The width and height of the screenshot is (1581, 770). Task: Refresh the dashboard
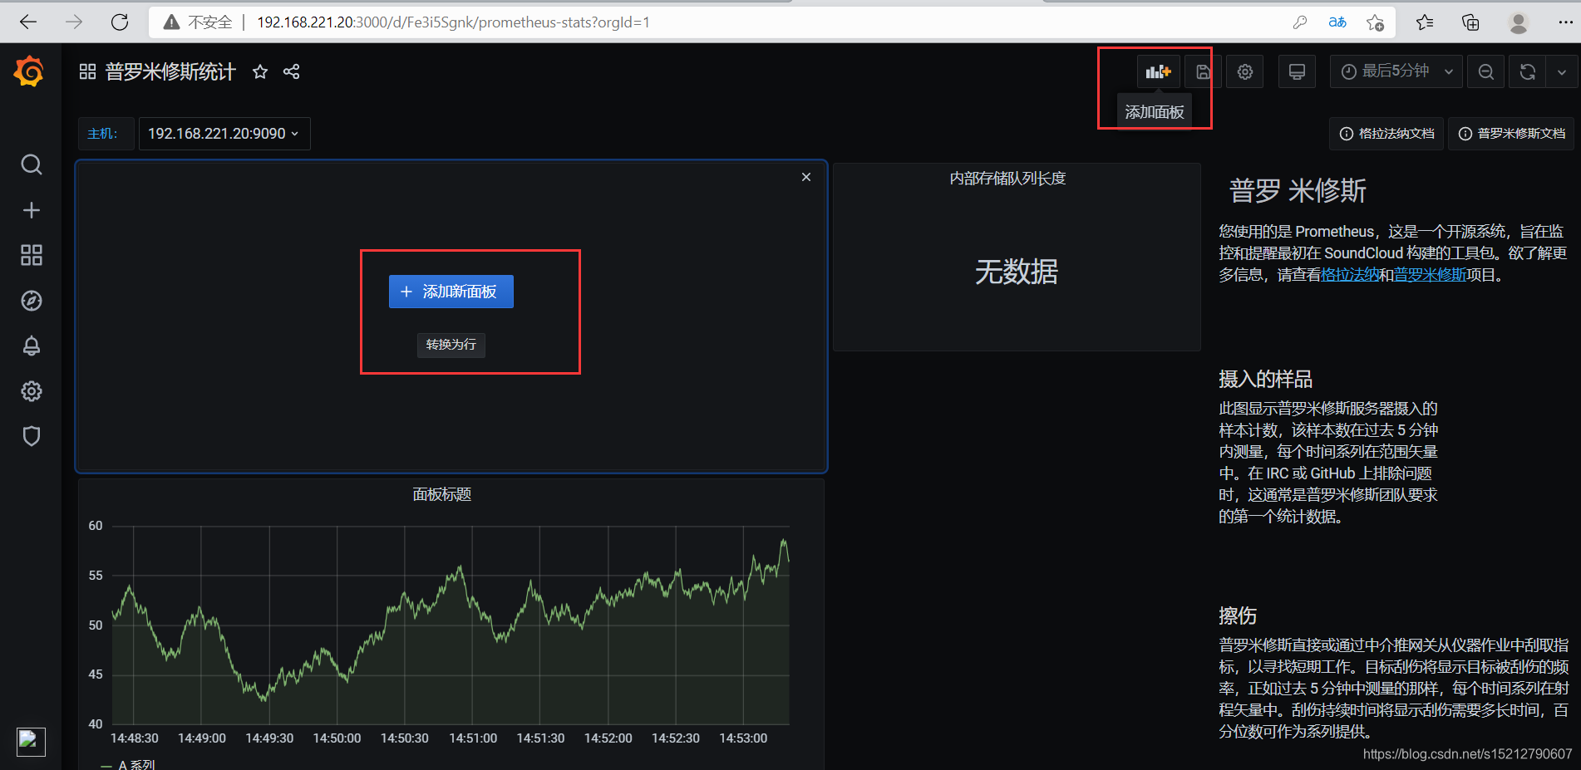(x=1528, y=71)
